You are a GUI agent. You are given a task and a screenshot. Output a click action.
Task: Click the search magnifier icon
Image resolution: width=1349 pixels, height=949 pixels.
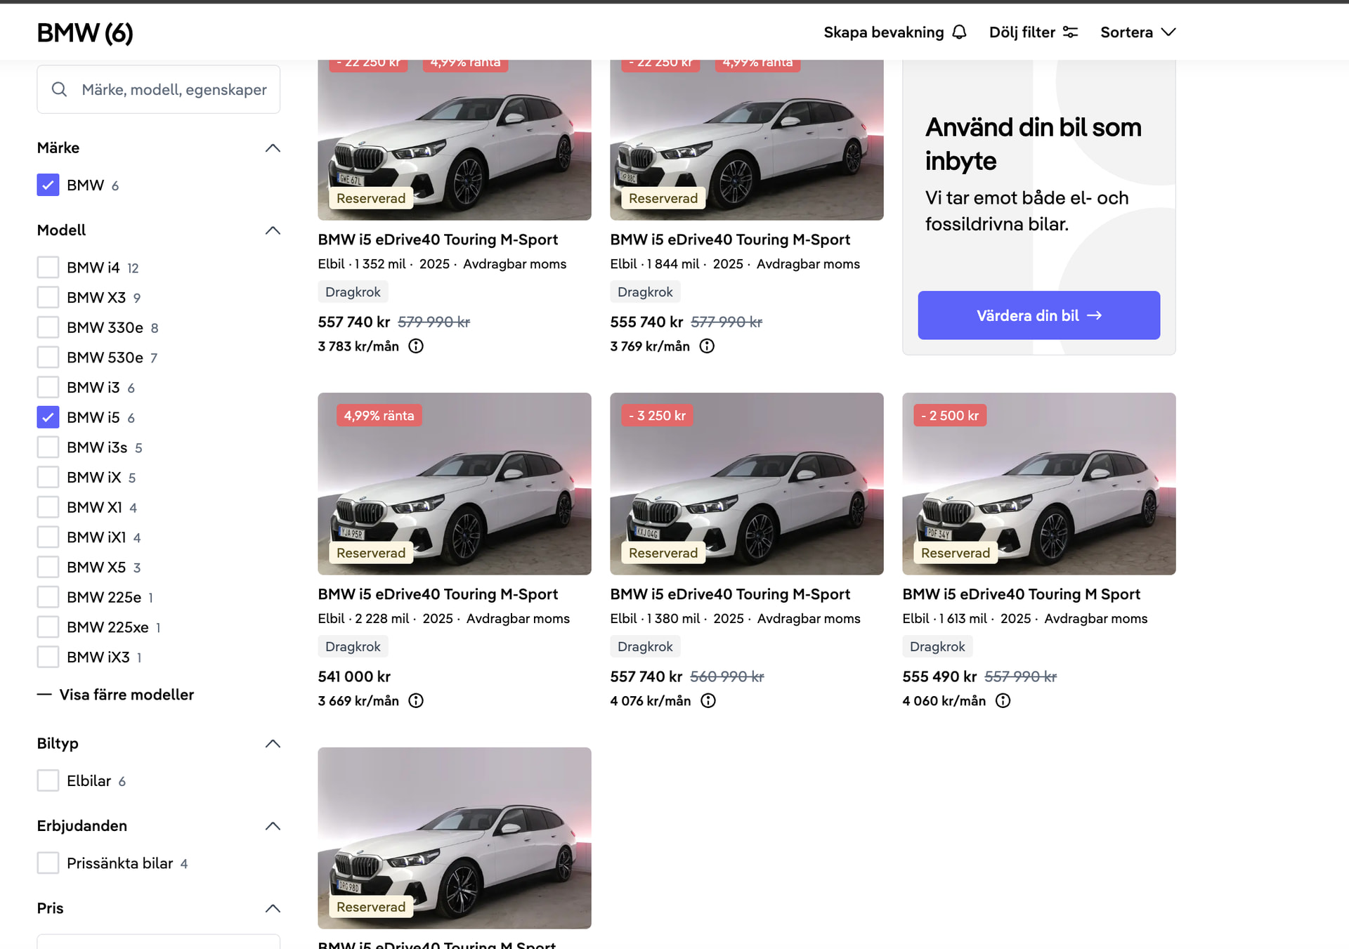tap(60, 89)
